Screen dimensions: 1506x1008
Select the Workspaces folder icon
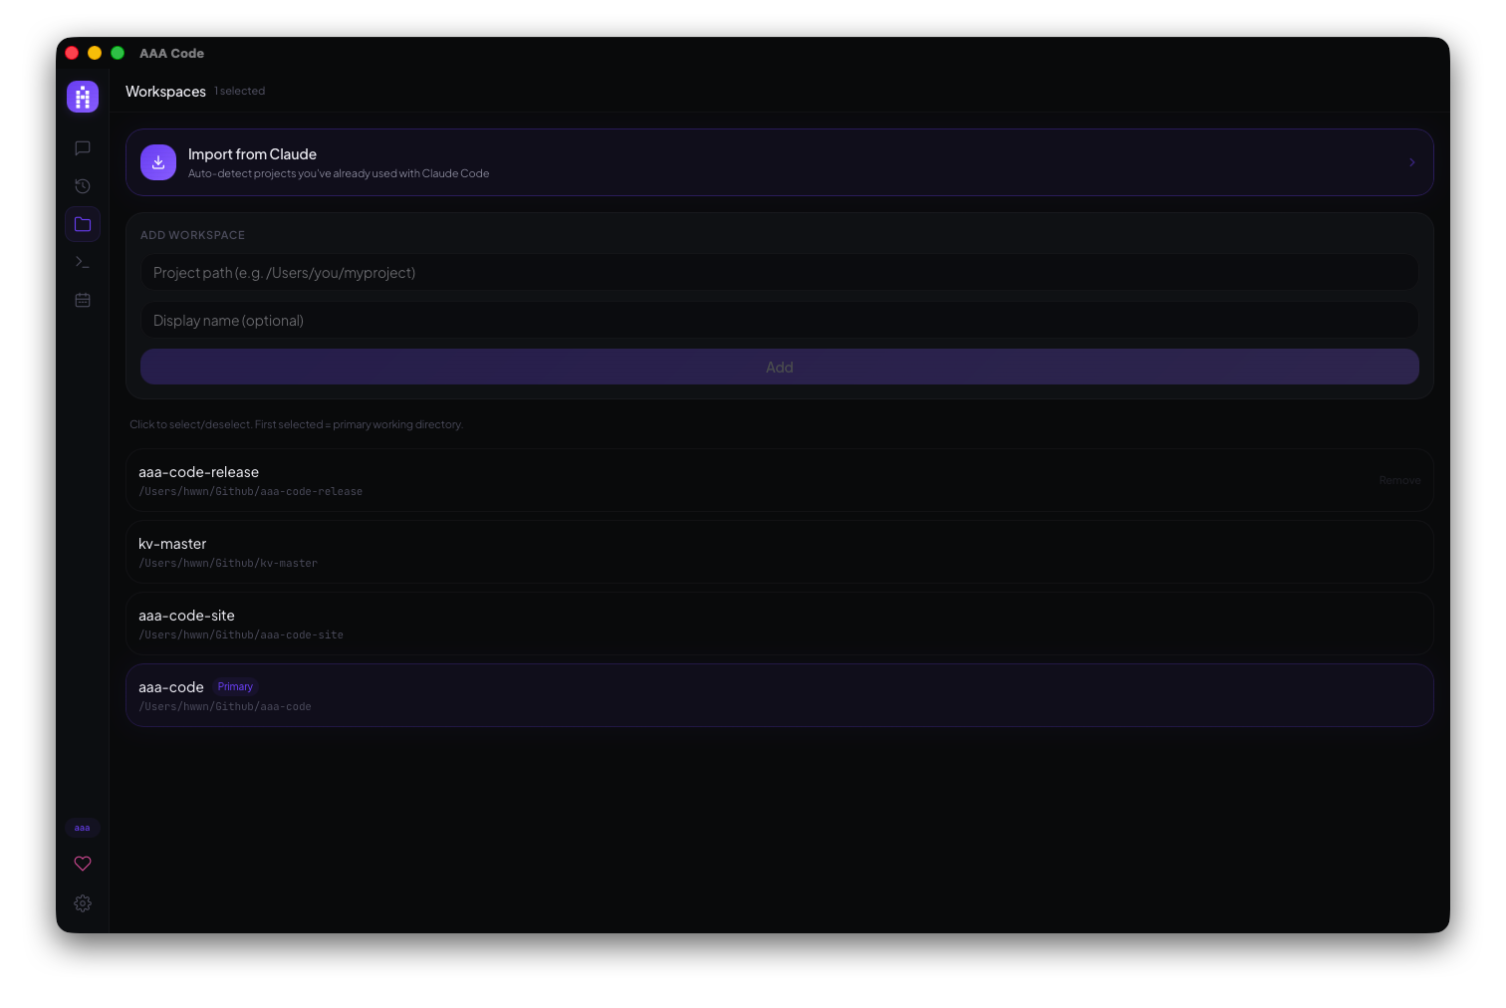pyautogui.click(x=83, y=224)
